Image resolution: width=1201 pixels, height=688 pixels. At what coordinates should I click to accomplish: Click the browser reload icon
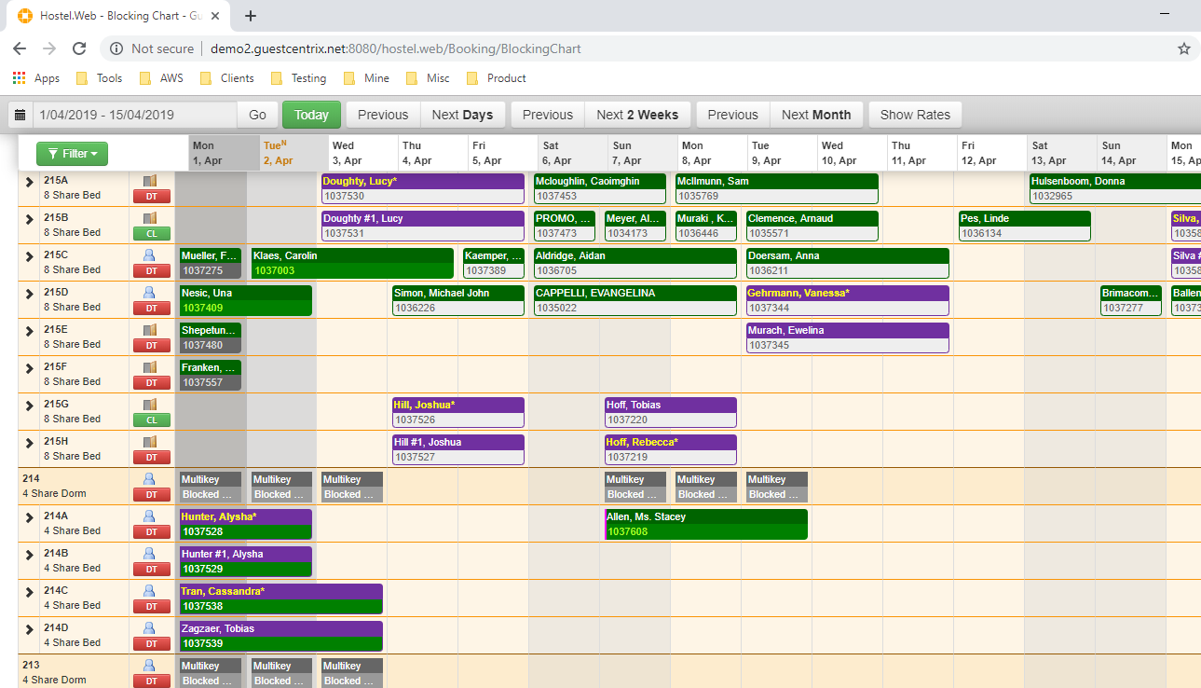[79, 48]
